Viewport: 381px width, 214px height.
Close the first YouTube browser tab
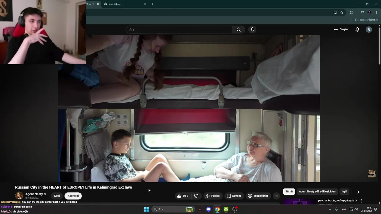click(98, 4)
